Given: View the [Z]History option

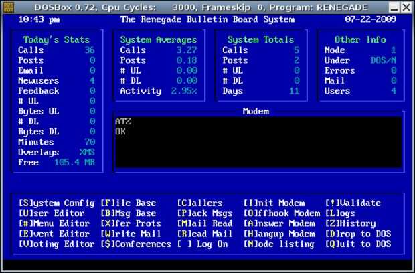Looking at the screenshot, I should pos(351,223).
